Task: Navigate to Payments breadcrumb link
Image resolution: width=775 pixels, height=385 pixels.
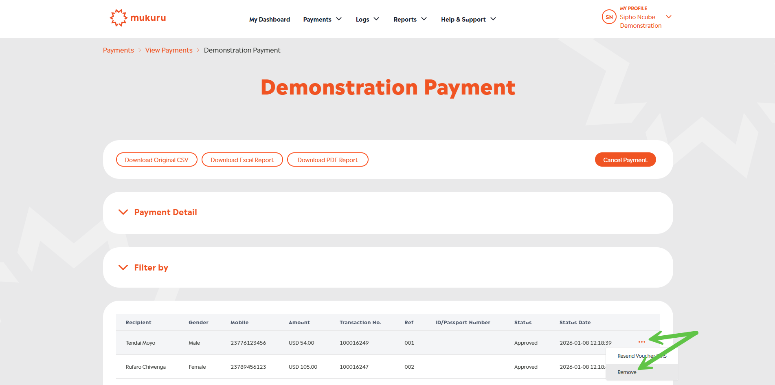Action: pyautogui.click(x=118, y=50)
